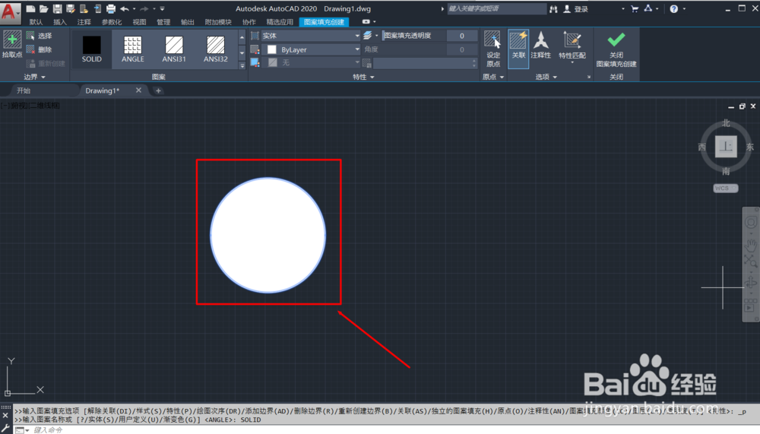The image size is (760, 434).
Task: Switch to the 视图 ribbon tab
Action: tap(139, 22)
